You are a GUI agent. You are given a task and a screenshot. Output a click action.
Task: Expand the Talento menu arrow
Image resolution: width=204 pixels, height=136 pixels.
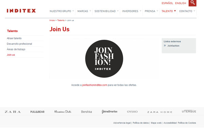(175, 11)
